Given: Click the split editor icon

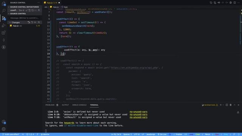Looking at the screenshot, I should pyautogui.click(x=234, y=3).
